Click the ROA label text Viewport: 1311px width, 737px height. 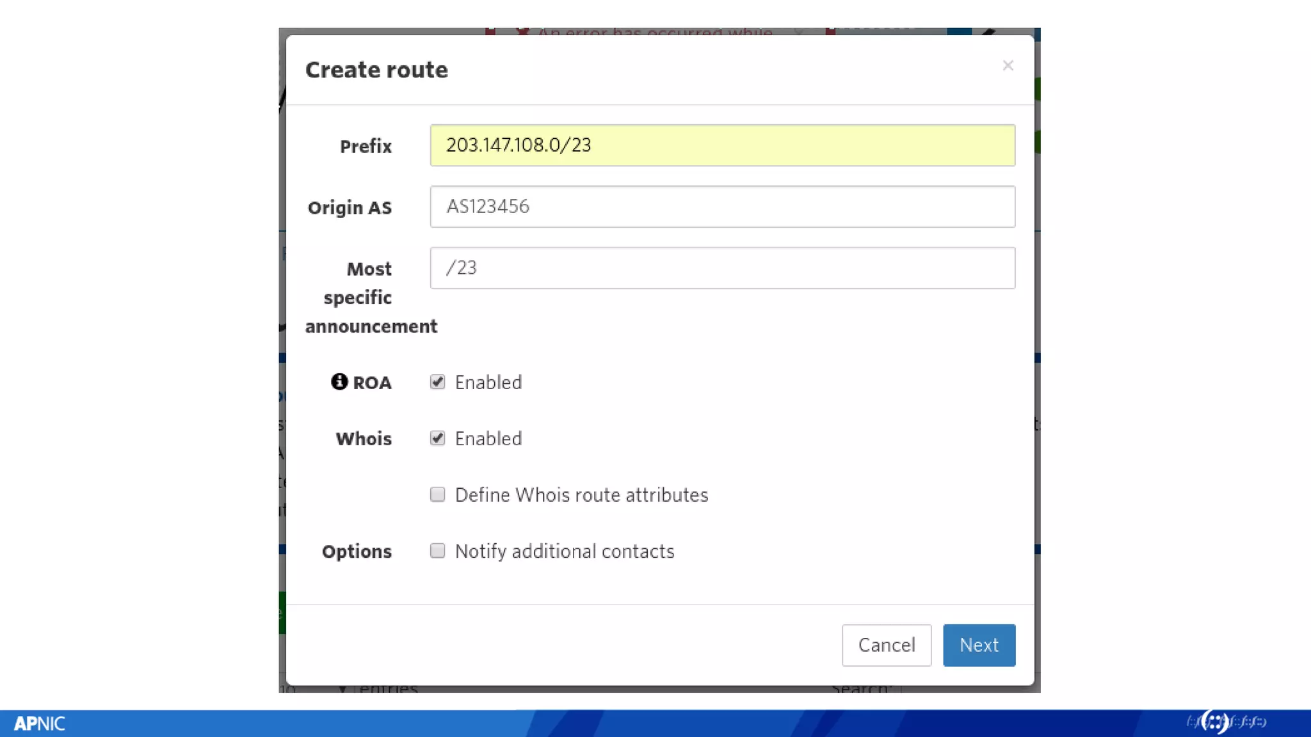coord(372,383)
